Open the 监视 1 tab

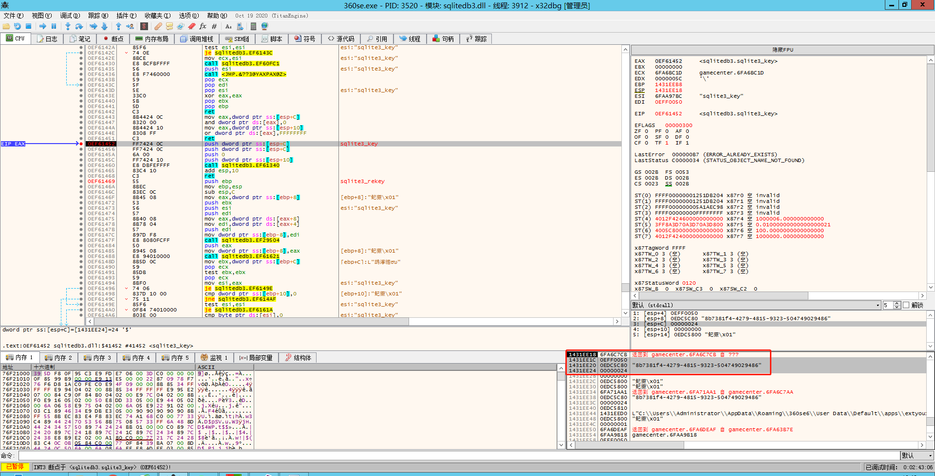[214, 357]
